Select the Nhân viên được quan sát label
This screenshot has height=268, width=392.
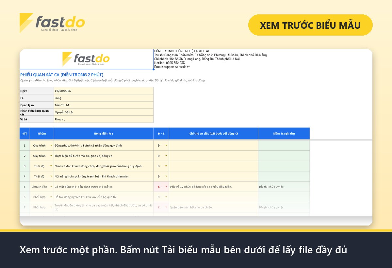[37, 112]
